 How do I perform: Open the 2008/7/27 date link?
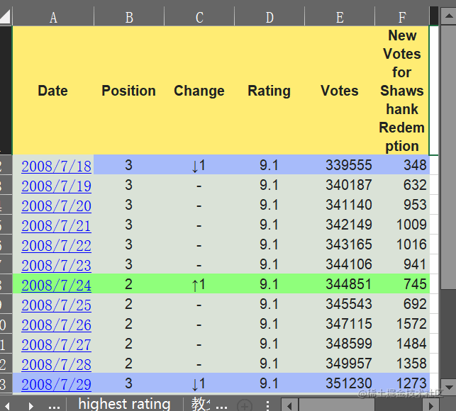click(56, 345)
